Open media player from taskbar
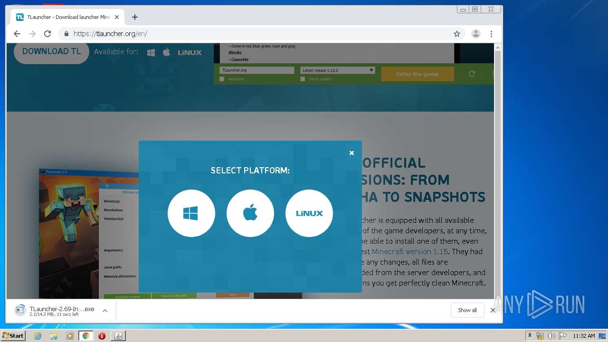The width and height of the screenshot is (608, 342). [70, 336]
